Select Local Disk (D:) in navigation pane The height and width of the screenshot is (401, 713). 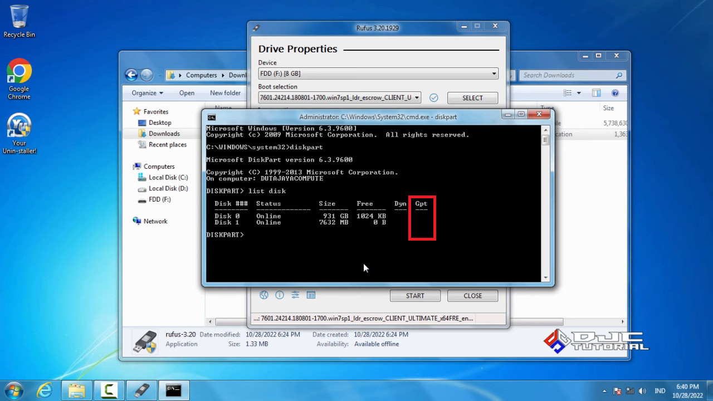[168, 189]
